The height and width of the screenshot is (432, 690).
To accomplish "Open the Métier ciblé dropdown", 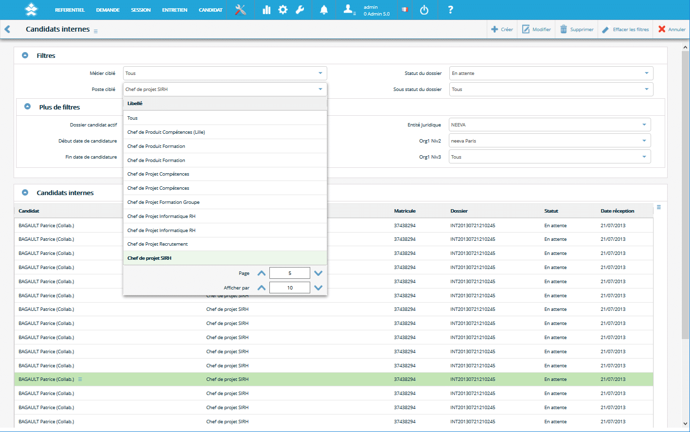I will [x=225, y=73].
